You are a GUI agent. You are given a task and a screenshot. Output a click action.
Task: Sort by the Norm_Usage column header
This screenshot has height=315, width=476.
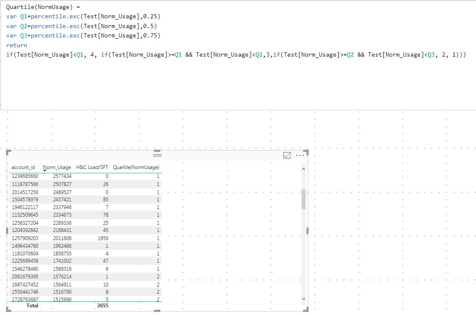click(57, 167)
